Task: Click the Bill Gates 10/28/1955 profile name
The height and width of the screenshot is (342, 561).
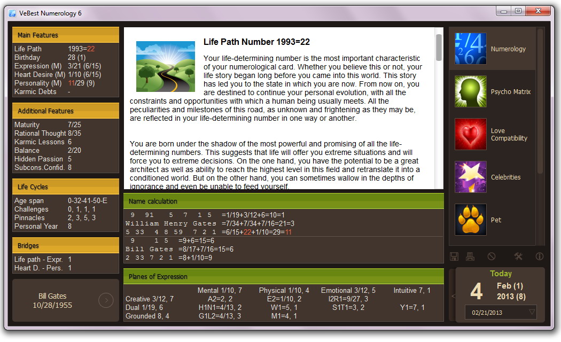Action: (52, 300)
